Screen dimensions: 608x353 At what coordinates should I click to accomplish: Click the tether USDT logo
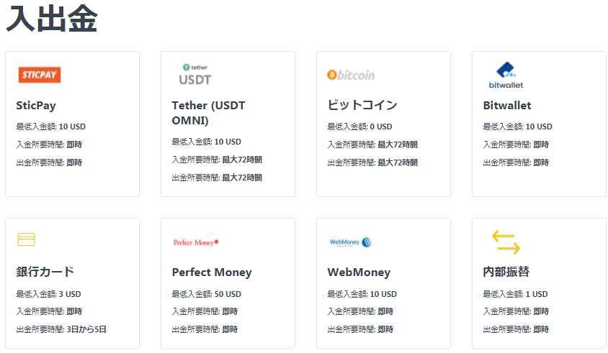coord(195,75)
